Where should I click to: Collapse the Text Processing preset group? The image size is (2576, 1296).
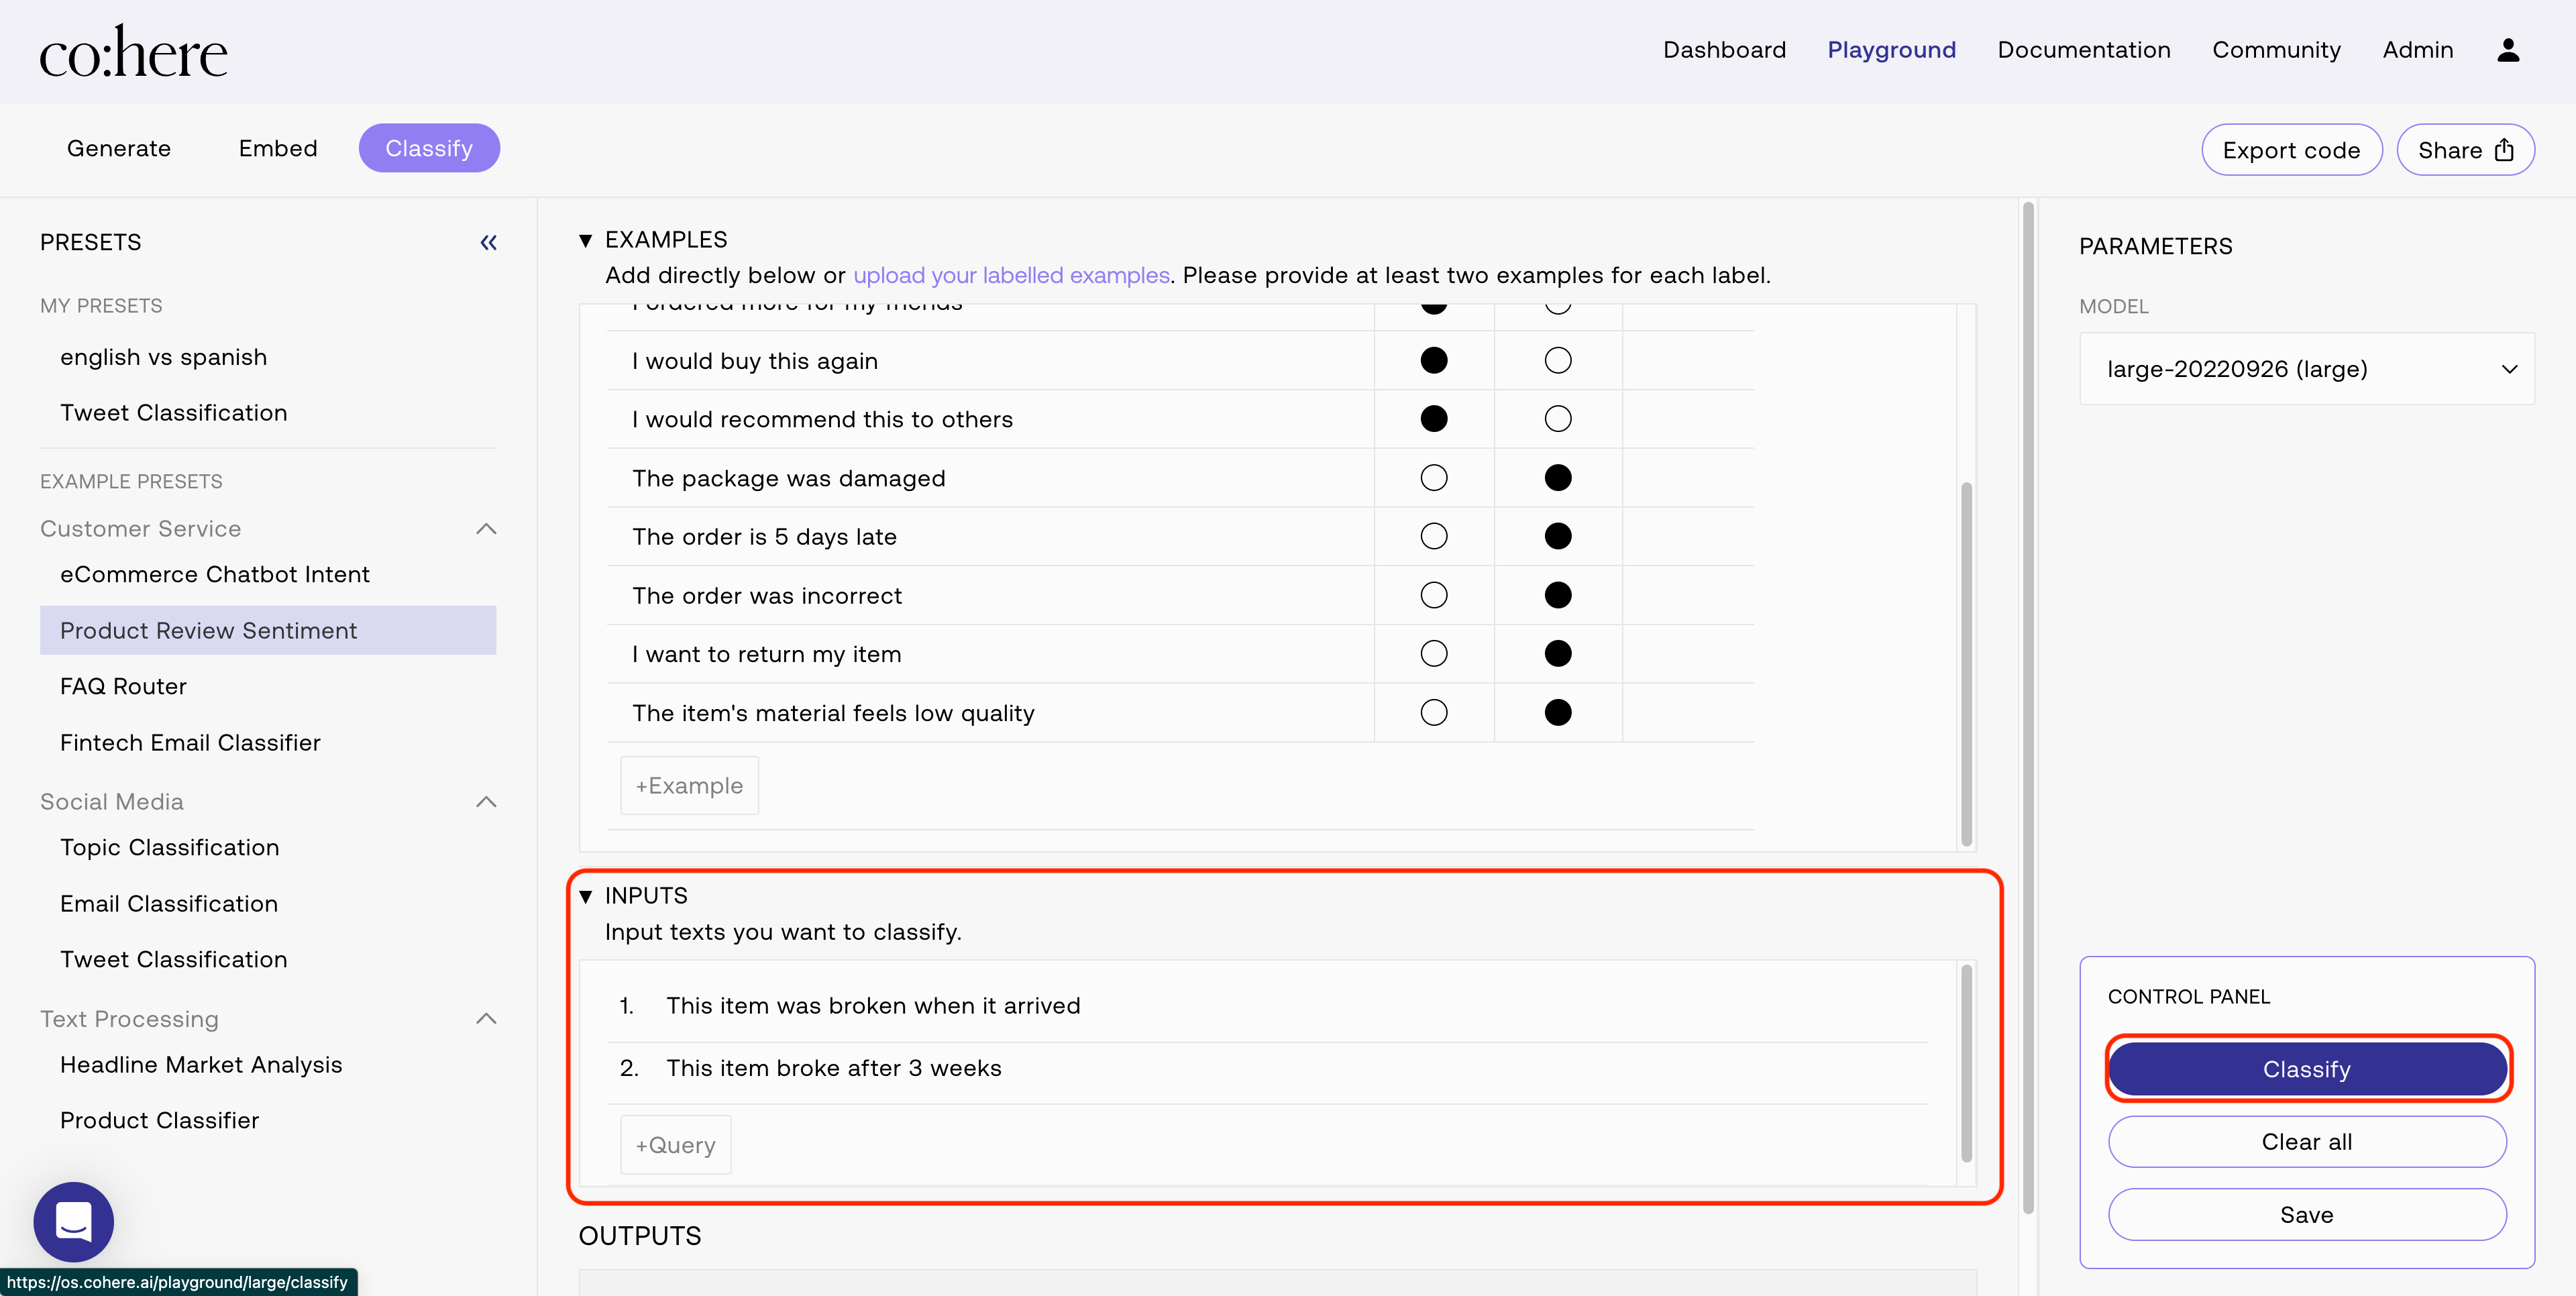coord(486,1019)
